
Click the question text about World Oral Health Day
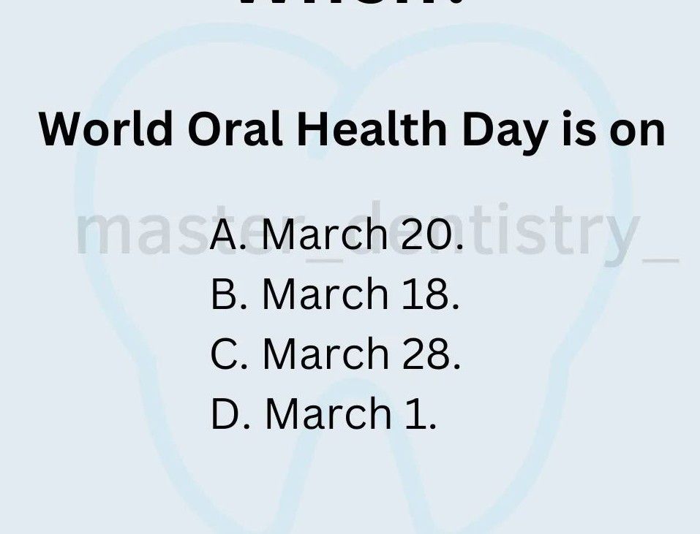pyautogui.click(x=352, y=130)
